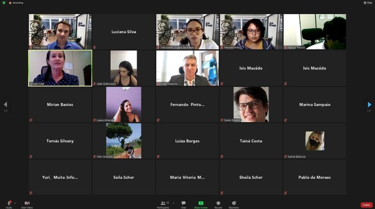Toggle Start Video camera button
Screen dimensions: 375x209
pos(27,203)
